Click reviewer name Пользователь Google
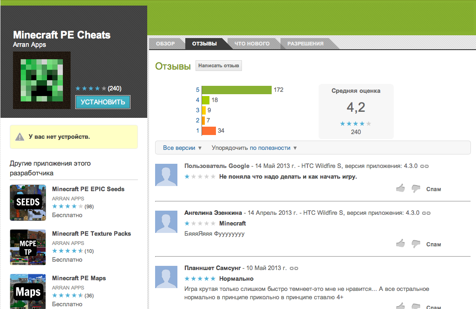The width and height of the screenshot is (476, 309). click(x=217, y=166)
